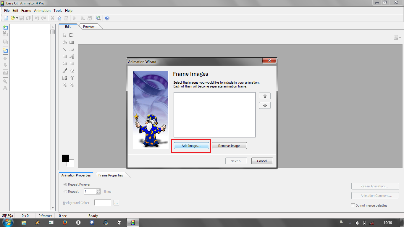Viewport: 404px width, 227px height.
Task: Select the Rounded rectangle tool
Action: click(72, 64)
